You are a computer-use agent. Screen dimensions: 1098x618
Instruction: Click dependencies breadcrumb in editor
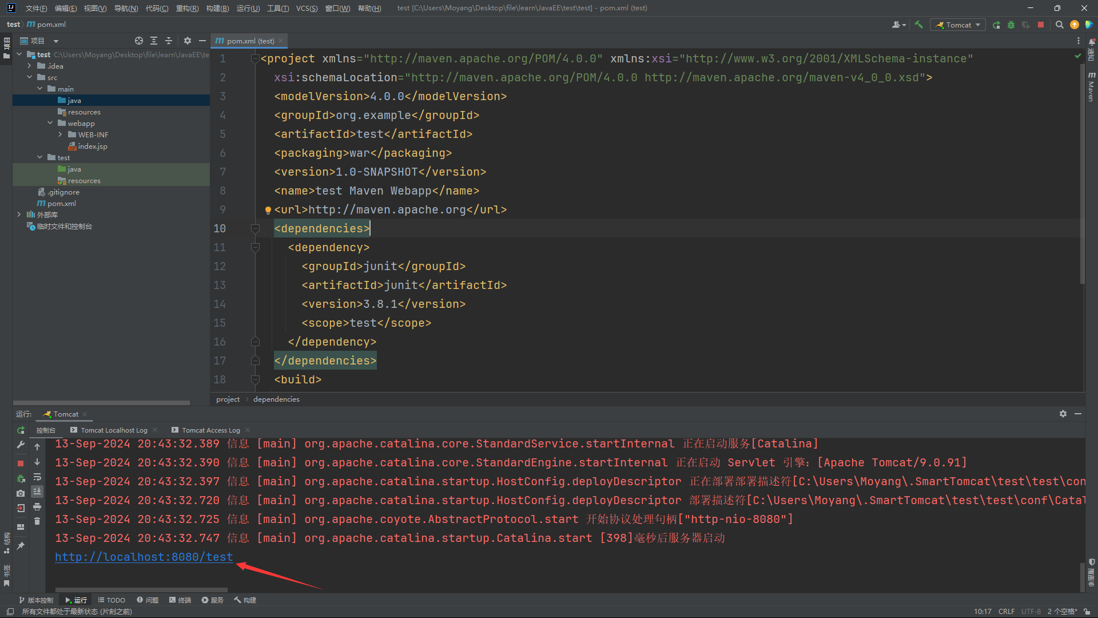276,399
